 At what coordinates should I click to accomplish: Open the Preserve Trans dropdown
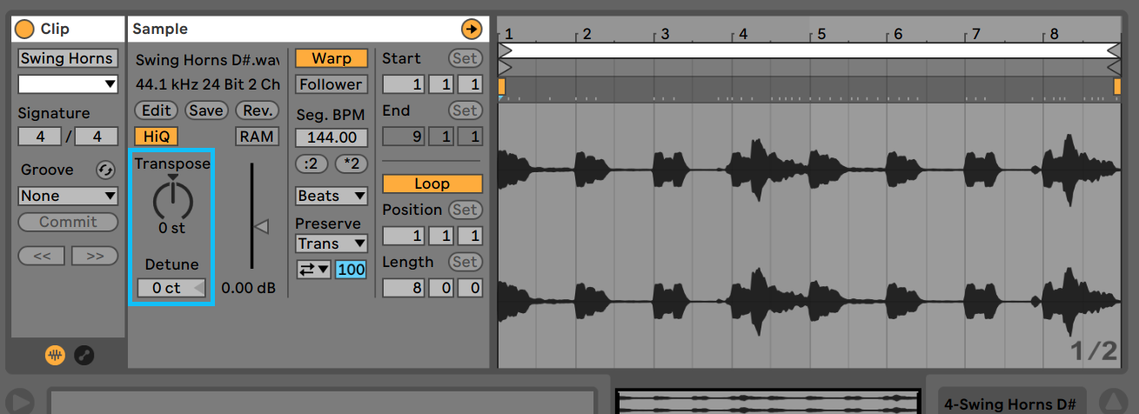[x=332, y=244]
